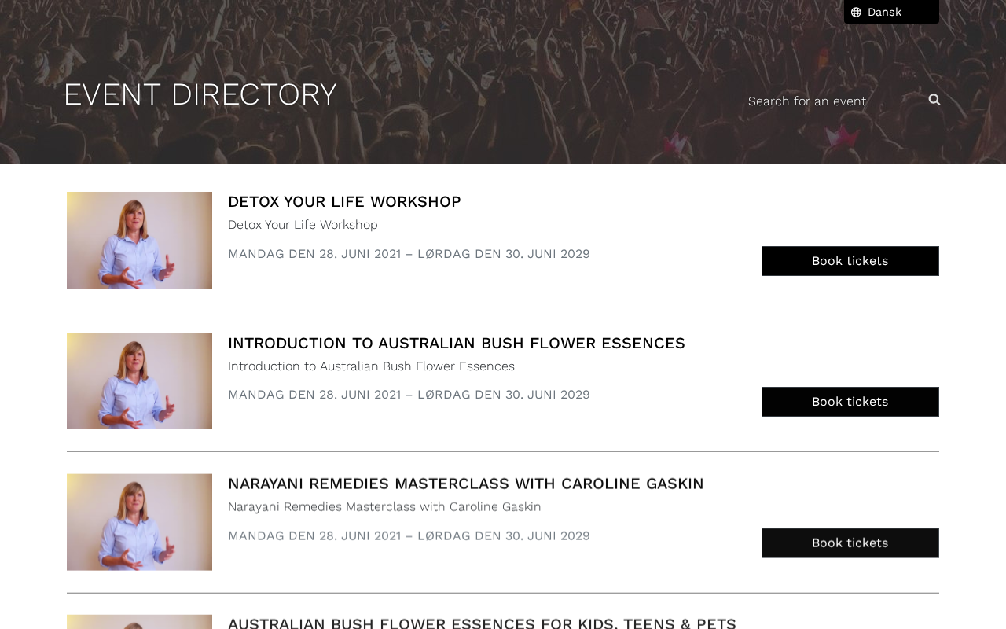Click the Detox Your Life Workshop thumbnail

pyautogui.click(x=139, y=240)
